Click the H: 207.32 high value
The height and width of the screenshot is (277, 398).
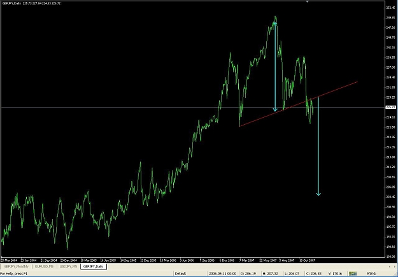[270, 274]
